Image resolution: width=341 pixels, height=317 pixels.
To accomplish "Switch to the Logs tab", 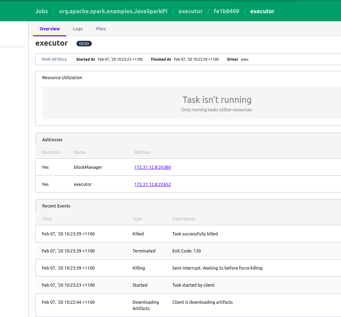I will (78, 29).
